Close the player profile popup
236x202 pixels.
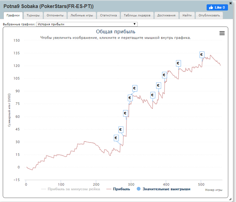tap(231, 3)
